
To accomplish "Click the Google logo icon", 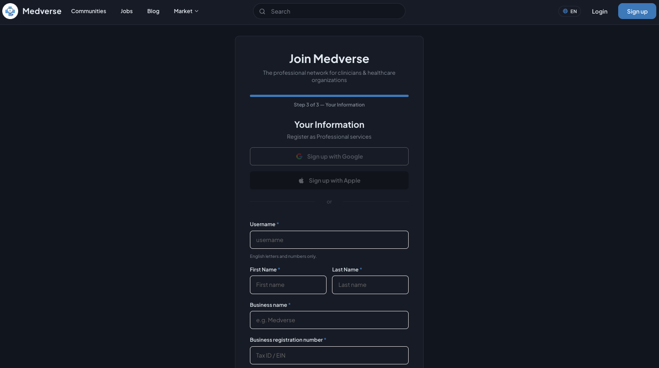I will pos(299,156).
